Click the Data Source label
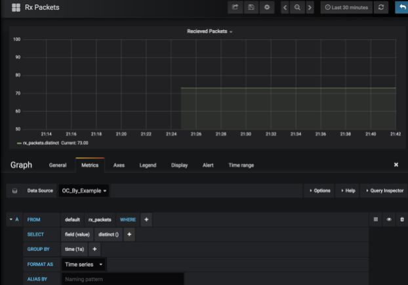Viewport: 408px width, 285px height. [x=40, y=191]
